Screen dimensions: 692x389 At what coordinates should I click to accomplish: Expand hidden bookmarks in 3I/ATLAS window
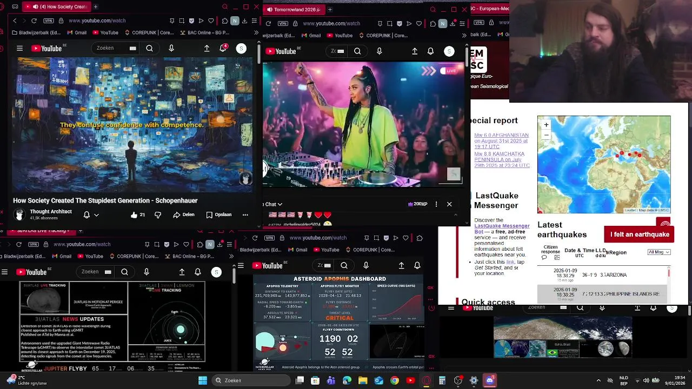[231, 256]
